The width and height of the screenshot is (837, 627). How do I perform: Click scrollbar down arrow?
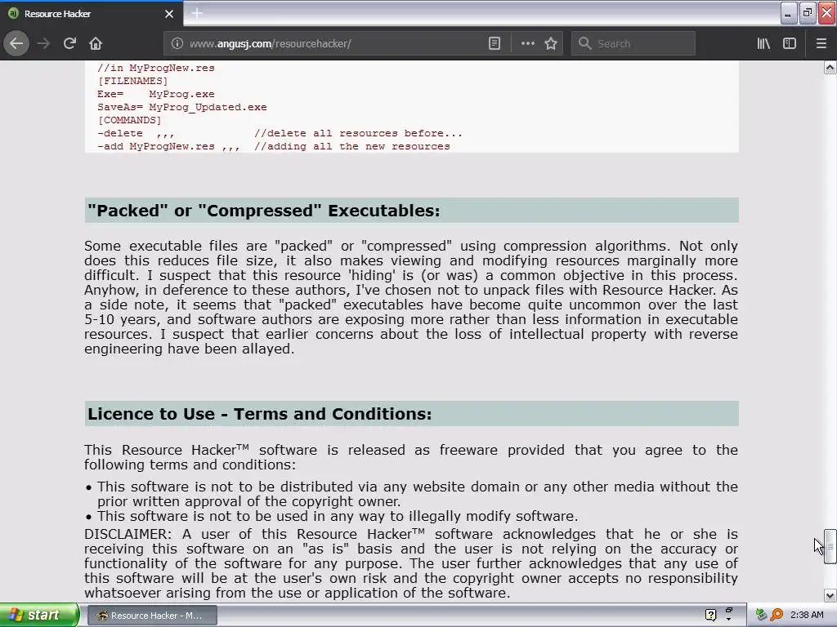pos(830,595)
